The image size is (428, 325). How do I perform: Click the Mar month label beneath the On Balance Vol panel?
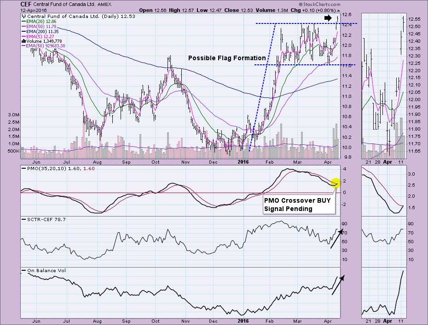pyautogui.click(x=297, y=321)
